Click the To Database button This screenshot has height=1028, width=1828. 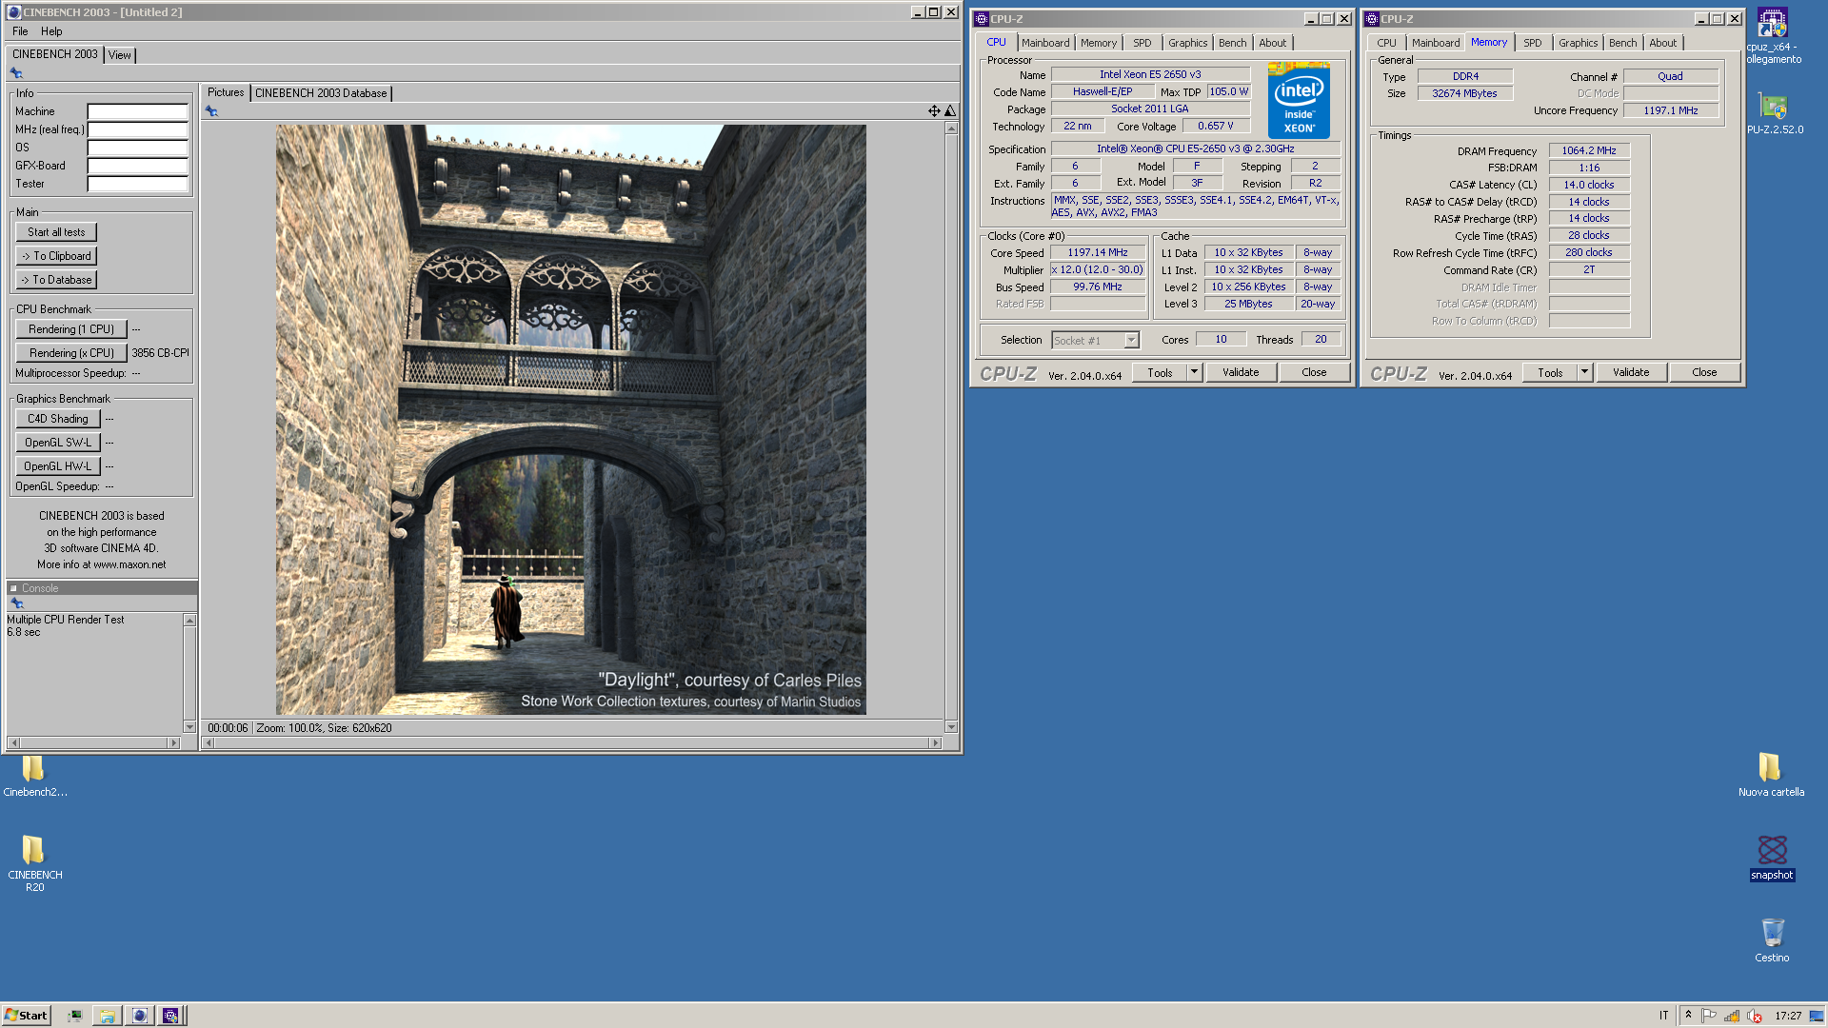point(56,280)
